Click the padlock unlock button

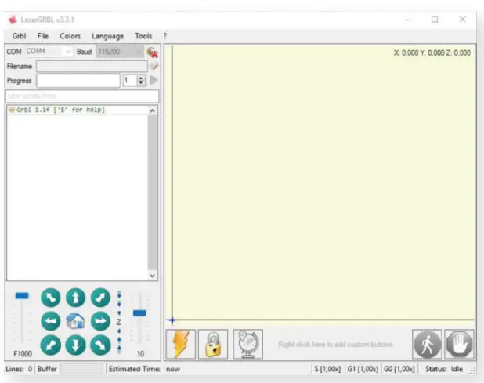tap(213, 344)
